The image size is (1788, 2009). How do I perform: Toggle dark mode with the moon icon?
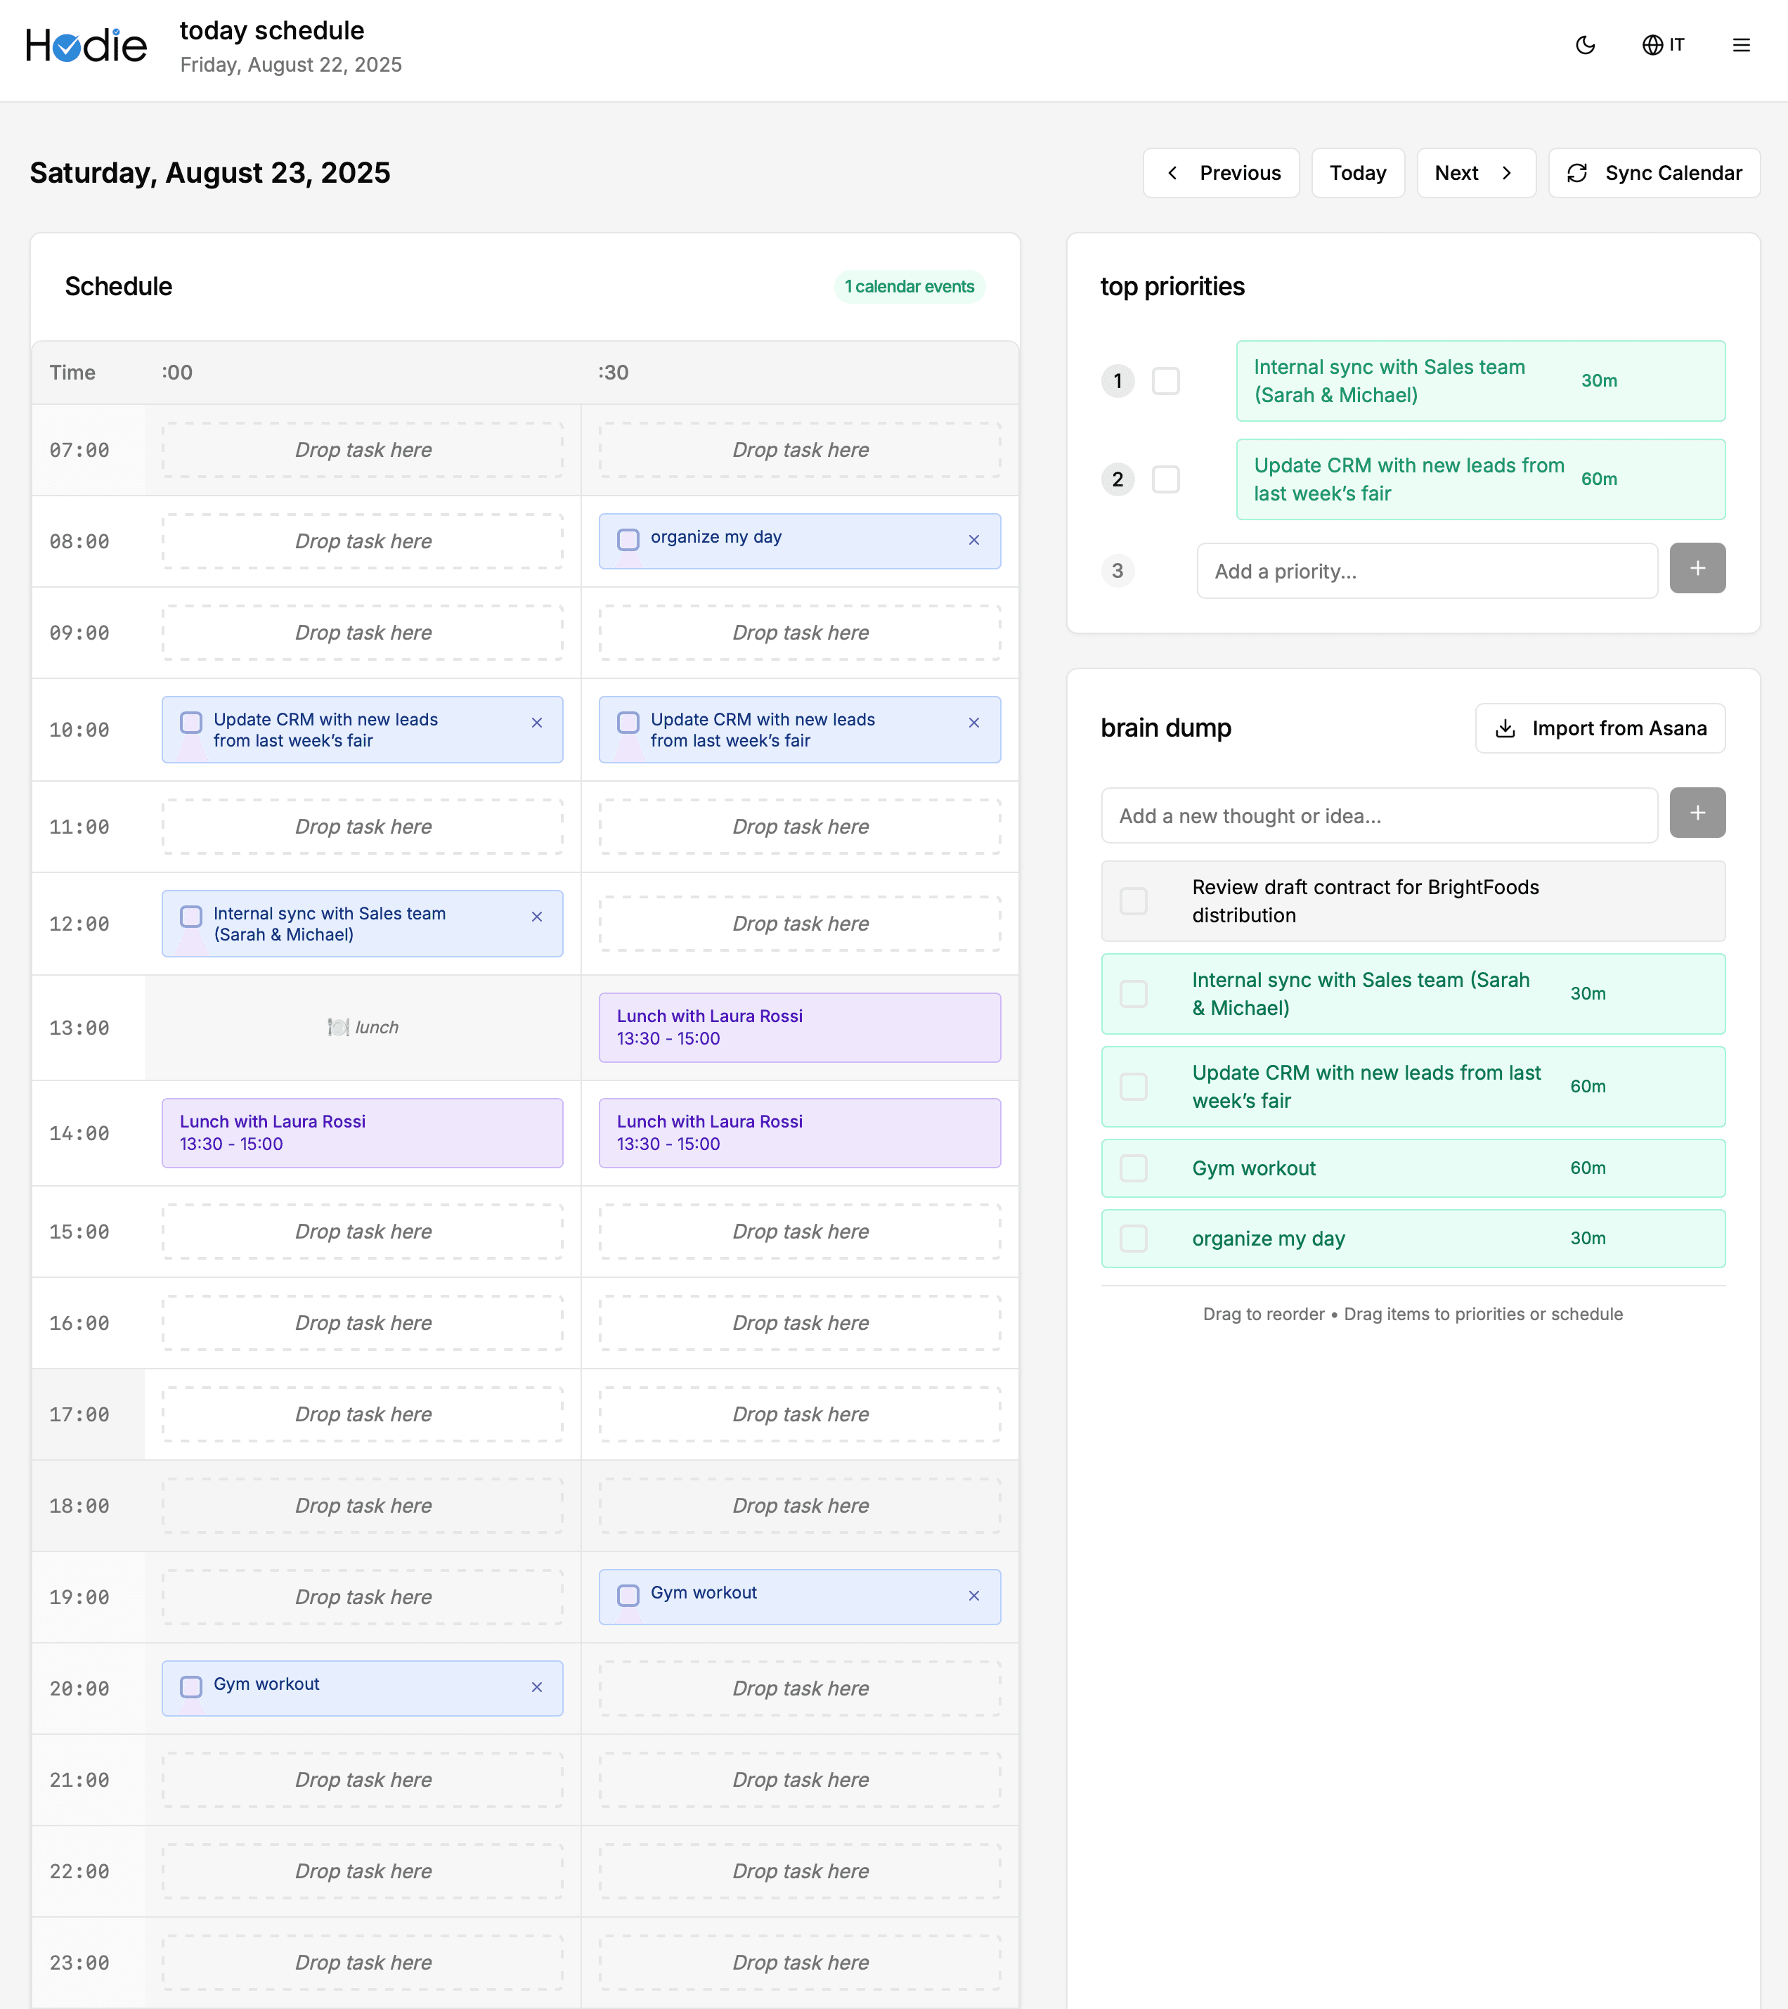point(1586,45)
